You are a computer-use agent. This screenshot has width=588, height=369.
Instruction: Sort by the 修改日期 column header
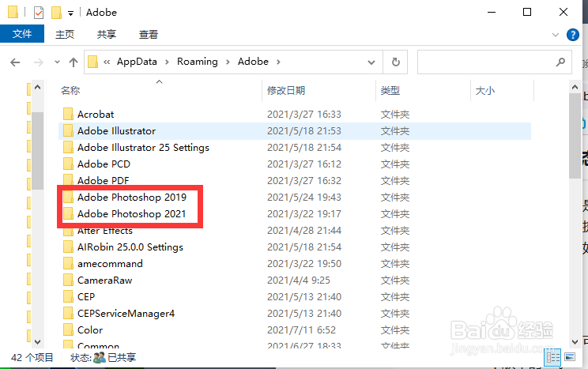point(286,90)
